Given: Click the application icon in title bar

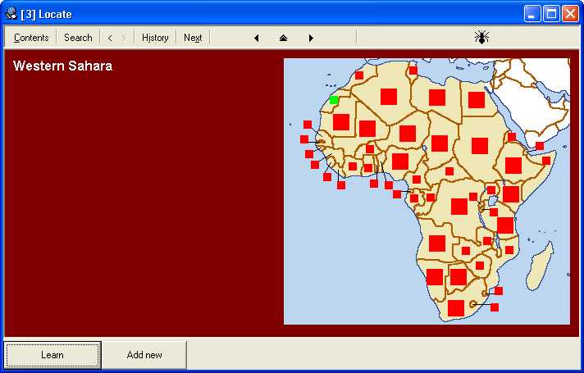Looking at the screenshot, I should click(11, 13).
